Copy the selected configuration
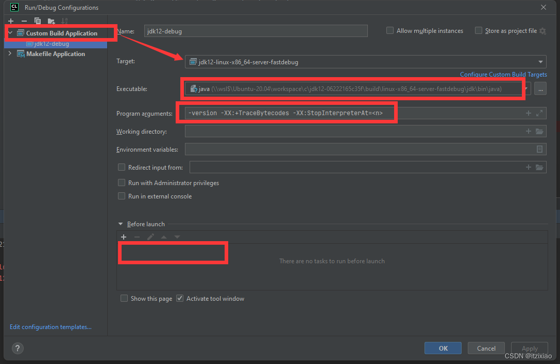The height and width of the screenshot is (364, 560). click(38, 21)
